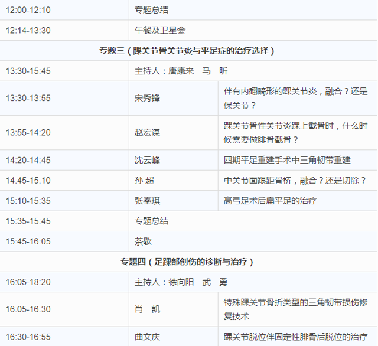The width and height of the screenshot is (378, 346).
Task: Select speaker name 赵宏谋
Action: (x=147, y=133)
